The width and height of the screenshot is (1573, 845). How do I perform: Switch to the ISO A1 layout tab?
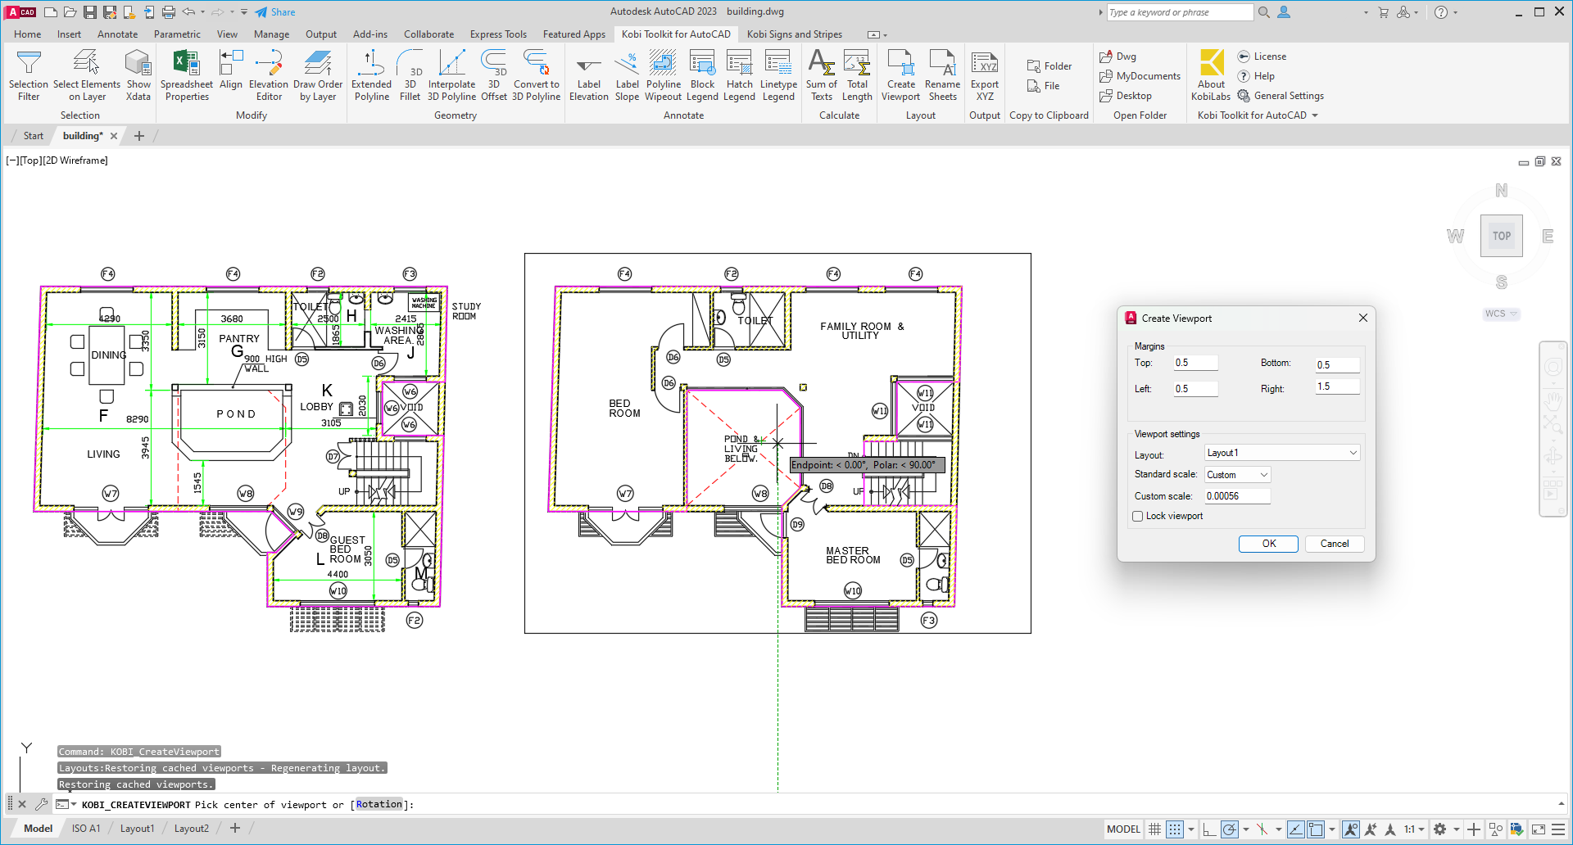[86, 829]
